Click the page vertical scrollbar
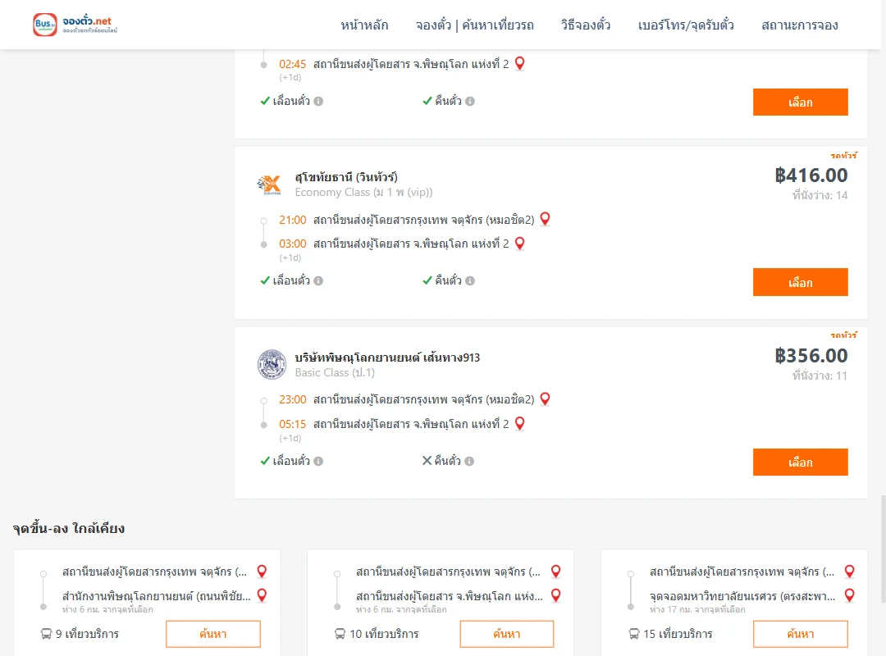886x656 pixels. coord(884,548)
